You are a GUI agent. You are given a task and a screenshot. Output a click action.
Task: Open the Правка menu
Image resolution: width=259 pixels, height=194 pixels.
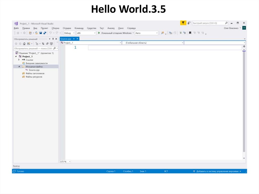point(26,28)
